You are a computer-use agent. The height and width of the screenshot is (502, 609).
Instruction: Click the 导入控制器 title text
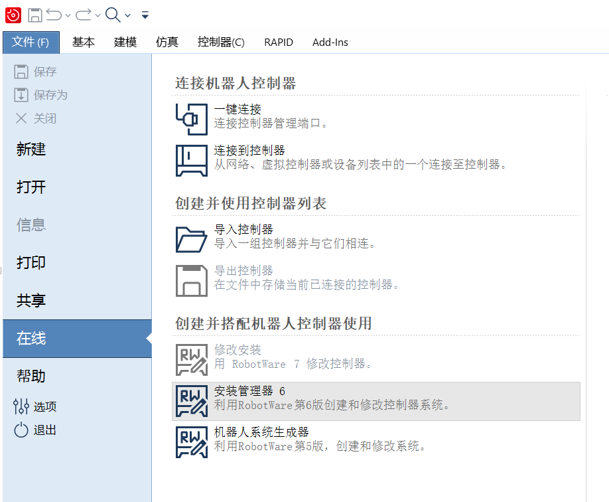[x=243, y=229]
